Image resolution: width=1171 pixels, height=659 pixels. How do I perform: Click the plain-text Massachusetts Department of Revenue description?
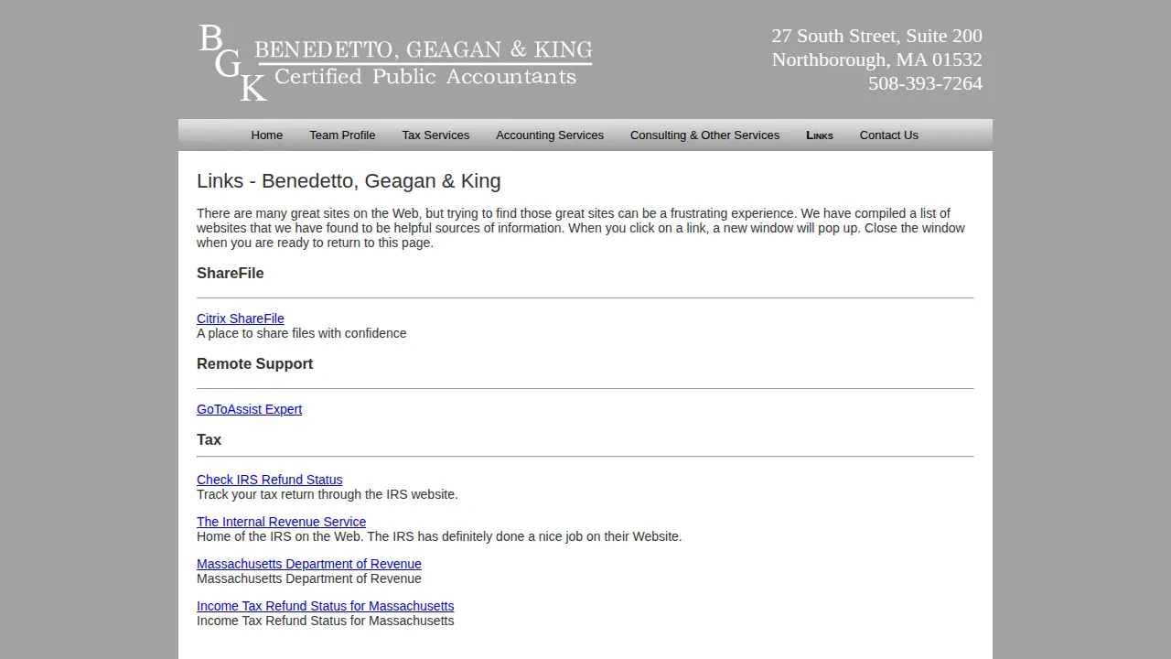pyautogui.click(x=309, y=578)
